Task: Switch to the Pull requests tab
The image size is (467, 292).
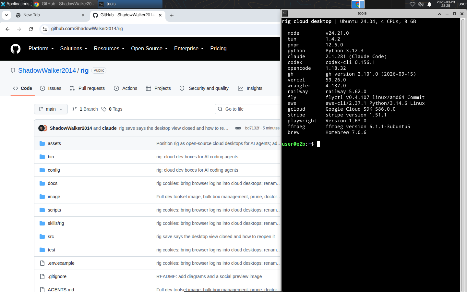Action: (x=88, y=88)
